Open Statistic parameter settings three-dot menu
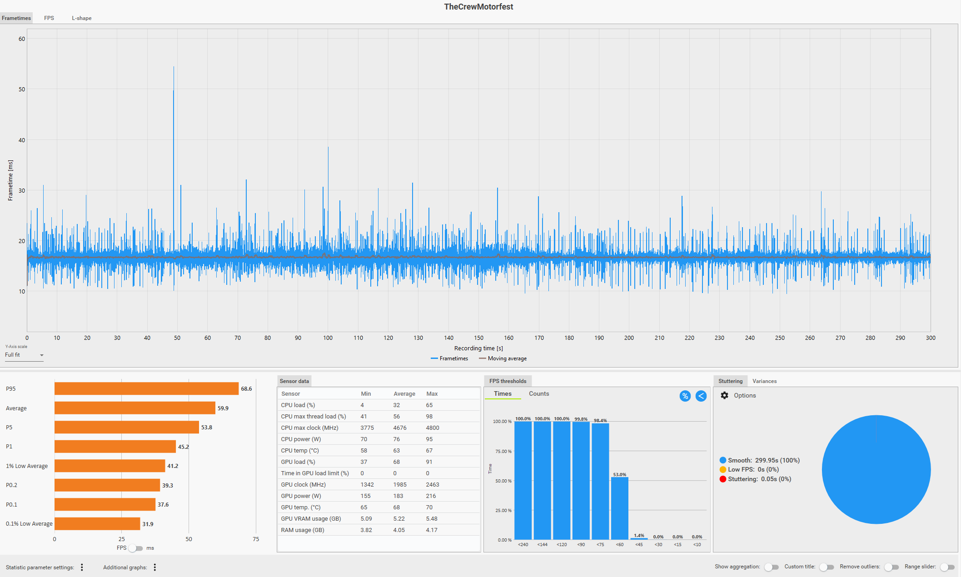Viewport: 961px width, 577px height. [x=82, y=567]
